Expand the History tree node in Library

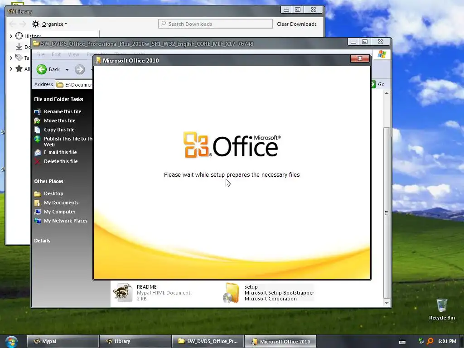11,36
